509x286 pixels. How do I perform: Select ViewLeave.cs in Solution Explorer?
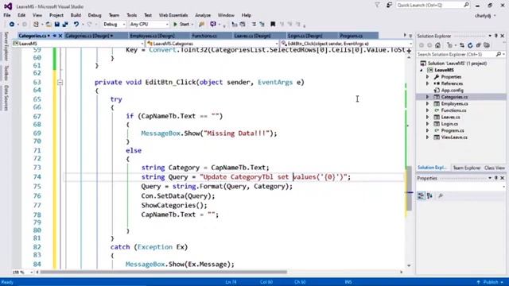click(454, 137)
